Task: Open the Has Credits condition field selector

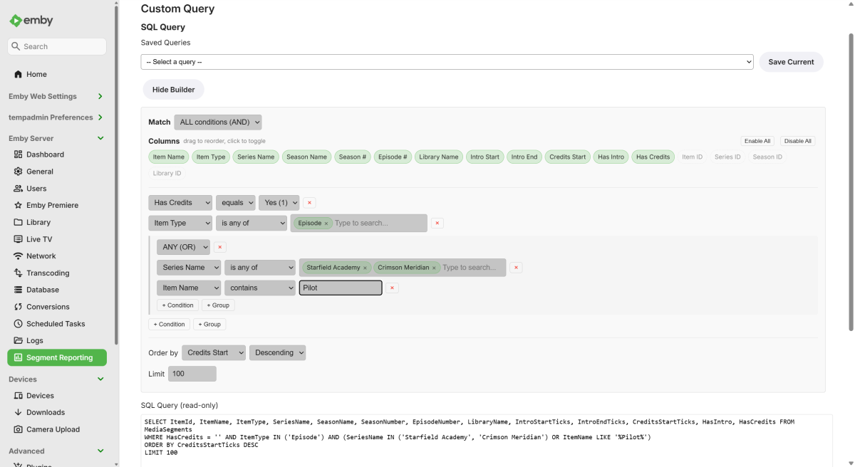Action: coord(180,202)
